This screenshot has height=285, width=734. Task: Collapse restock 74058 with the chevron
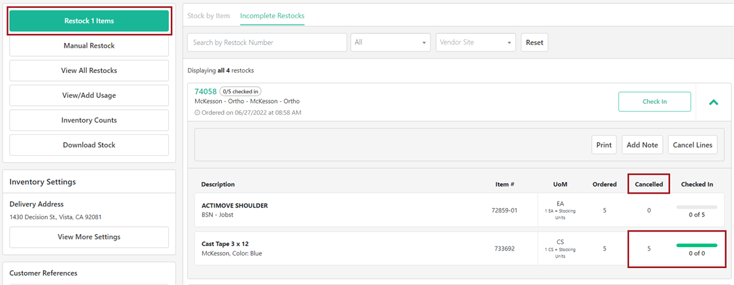point(713,102)
